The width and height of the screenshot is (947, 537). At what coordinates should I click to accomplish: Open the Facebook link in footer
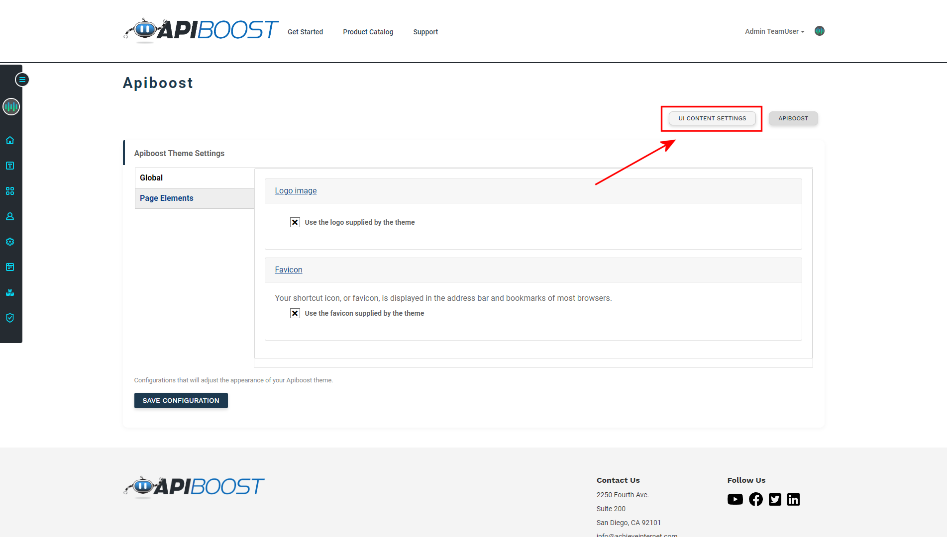pyautogui.click(x=755, y=499)
